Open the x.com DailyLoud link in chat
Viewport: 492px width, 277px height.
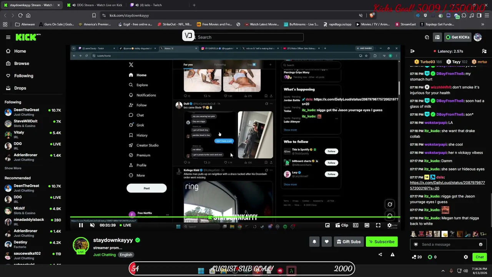point(447,185)
